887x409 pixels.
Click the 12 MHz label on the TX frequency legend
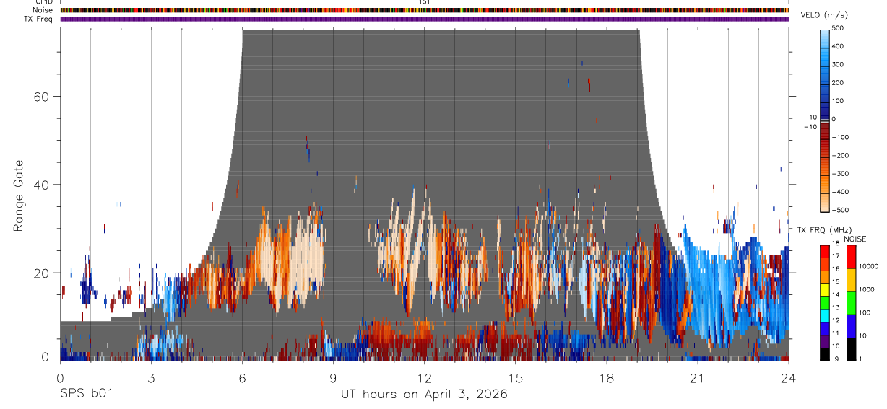[837, 320]
